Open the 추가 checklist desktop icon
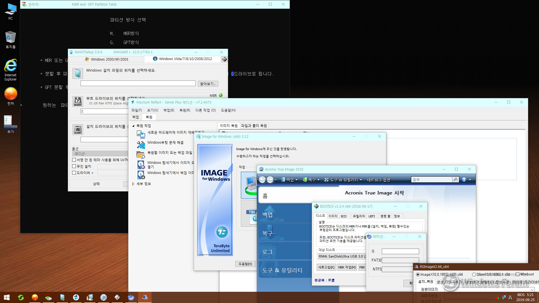The image size is (539, 303). tap(10, 124)
